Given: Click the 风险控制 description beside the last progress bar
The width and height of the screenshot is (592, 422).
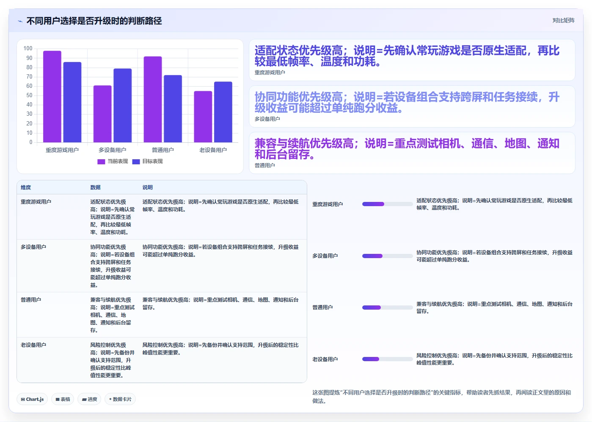Looking at the screenshot, I should coord(495,359).
